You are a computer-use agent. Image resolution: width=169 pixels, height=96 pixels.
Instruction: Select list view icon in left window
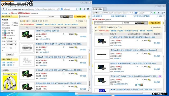(25, 21)
